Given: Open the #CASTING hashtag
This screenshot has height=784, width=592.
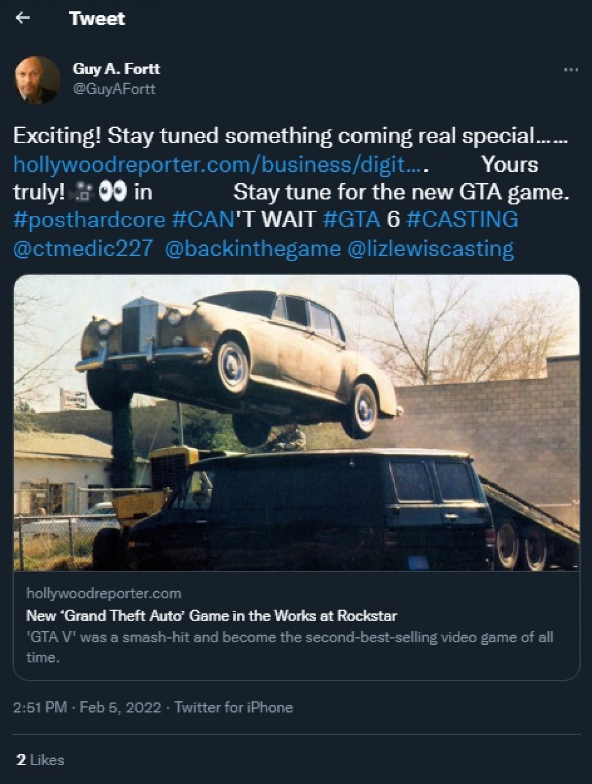Looking at the screenshot, I should tap(462, 219).
